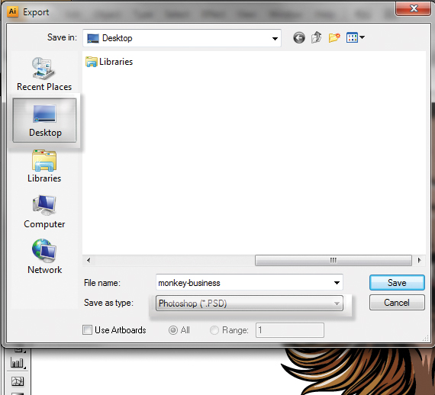Image resolution: width=435 pixels, height=395 pixels.
Task: Select the All radio button
Action: (173, 330)
